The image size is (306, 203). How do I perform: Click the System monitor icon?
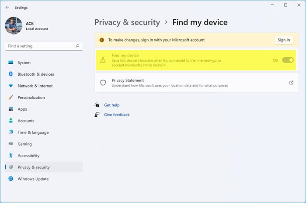(11, 62)
